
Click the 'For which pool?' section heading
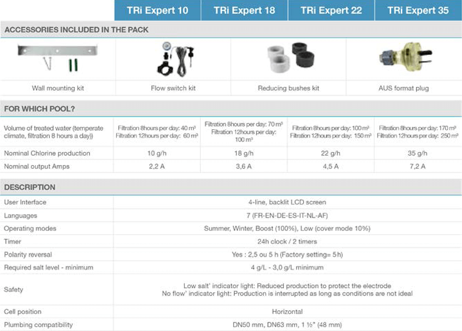(x=39, y=109)
